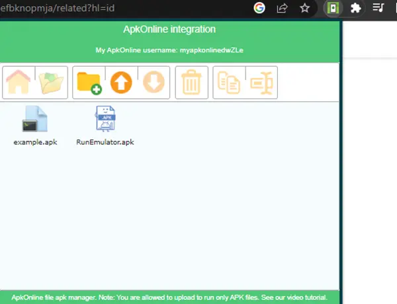This screenshot has width=397, height=304.
Task: Select the RunEmulator.apk file icon
Action: pyautogui.click(x=105, y=118)
